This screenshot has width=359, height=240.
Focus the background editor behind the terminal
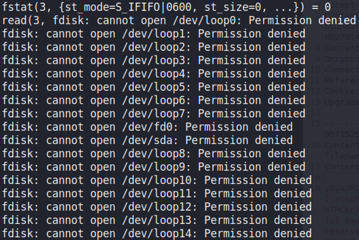tap(342, 149)
